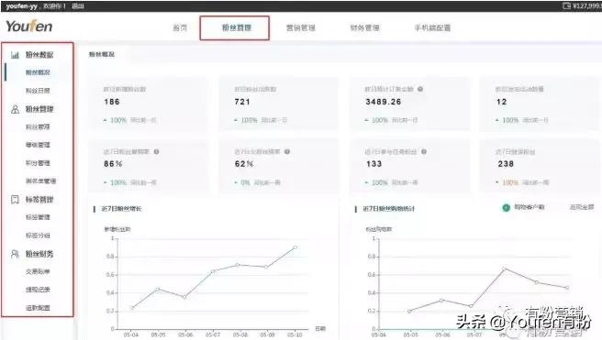602x340 pixels.
Task: Open the 手机端配置 top tab
Action: click(432, 27)
